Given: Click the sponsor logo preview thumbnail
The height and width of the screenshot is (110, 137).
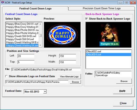Looking at the screenshot, I should click(108, 35).
